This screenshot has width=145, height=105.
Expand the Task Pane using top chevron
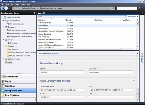click(x=142, y=13)
